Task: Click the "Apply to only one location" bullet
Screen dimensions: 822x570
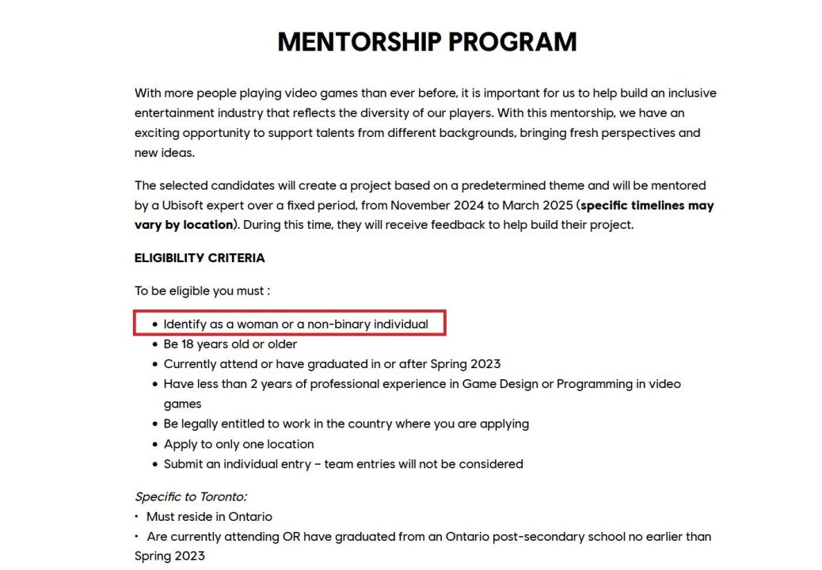Action: (x=238, y=444)
